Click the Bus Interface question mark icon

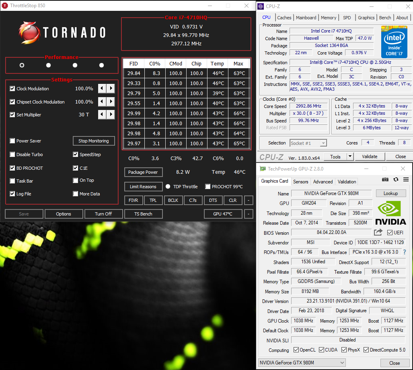[x=405, y=252]
